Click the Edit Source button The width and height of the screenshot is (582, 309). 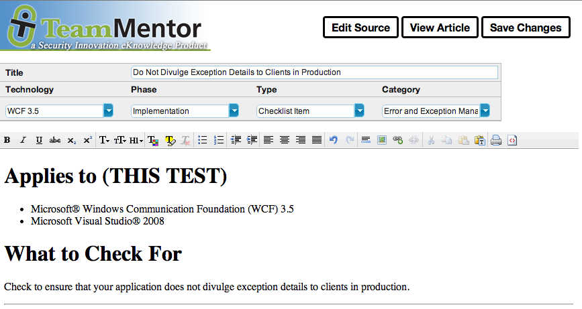[x=360, y=27]
